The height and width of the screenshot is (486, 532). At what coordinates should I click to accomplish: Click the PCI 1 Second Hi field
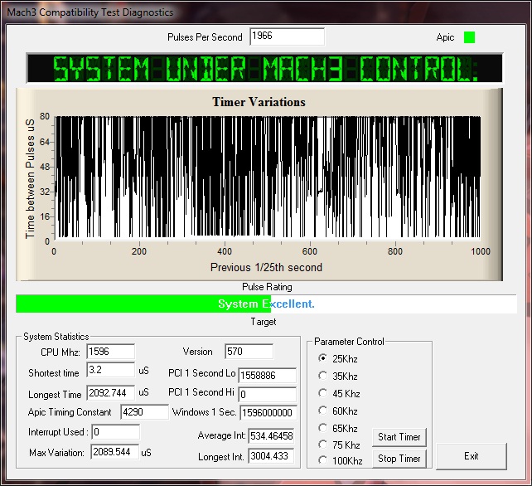268,394
